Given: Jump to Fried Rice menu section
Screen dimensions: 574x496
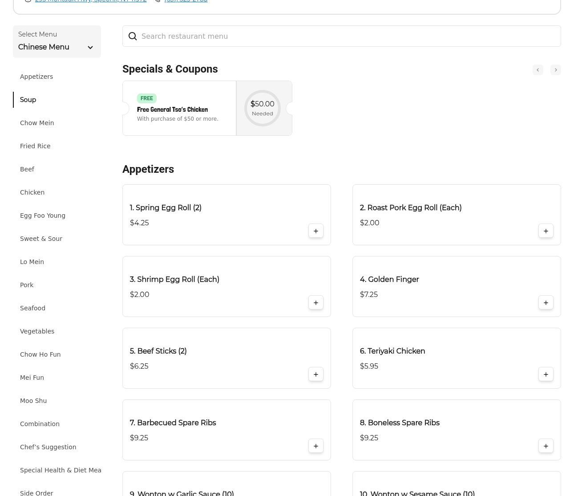Looking at the screenshot, I should click(x=35, y=146).
